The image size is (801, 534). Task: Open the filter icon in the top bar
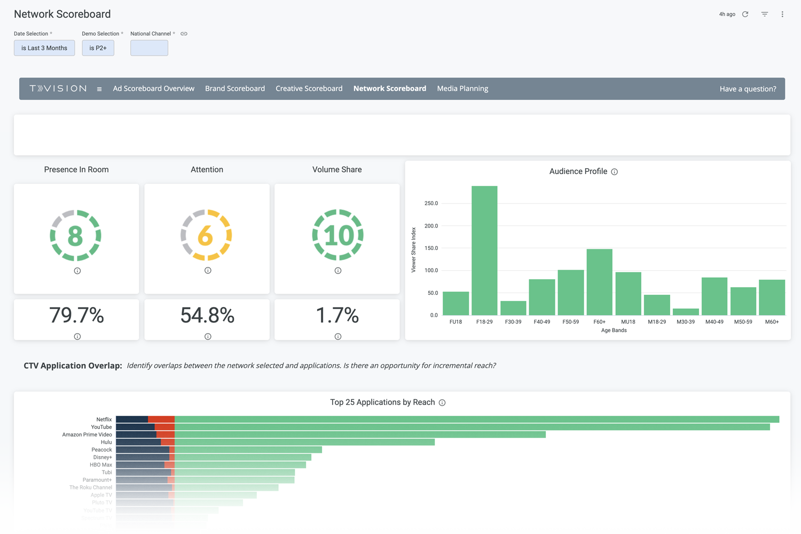point(764,14)
